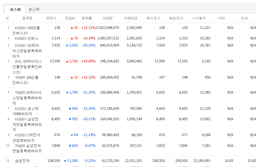Open TIGER 200선물인버스2X link
Image resolution: width=265 pixels, height=167 pixels.
(26, 80)
